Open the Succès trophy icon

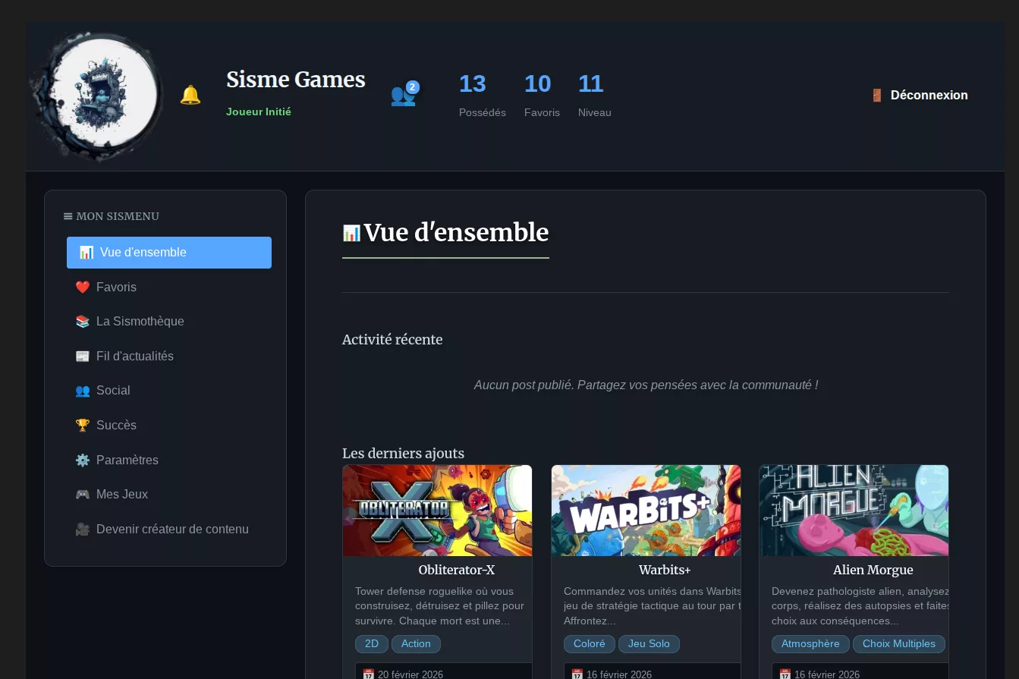pos(83,425)
